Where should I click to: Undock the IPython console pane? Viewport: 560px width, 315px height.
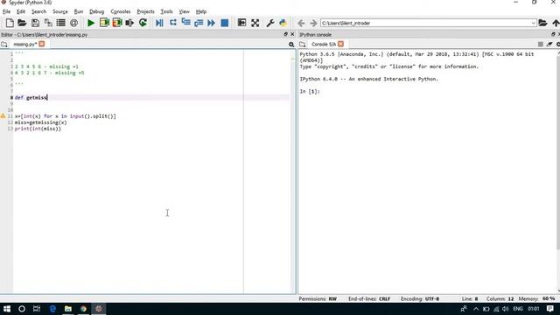(553, 34)
